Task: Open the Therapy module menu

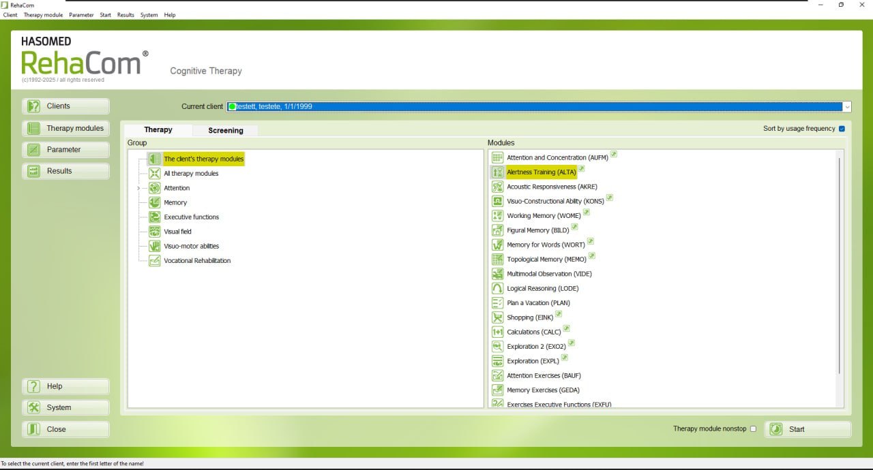Action: point(43,15)
